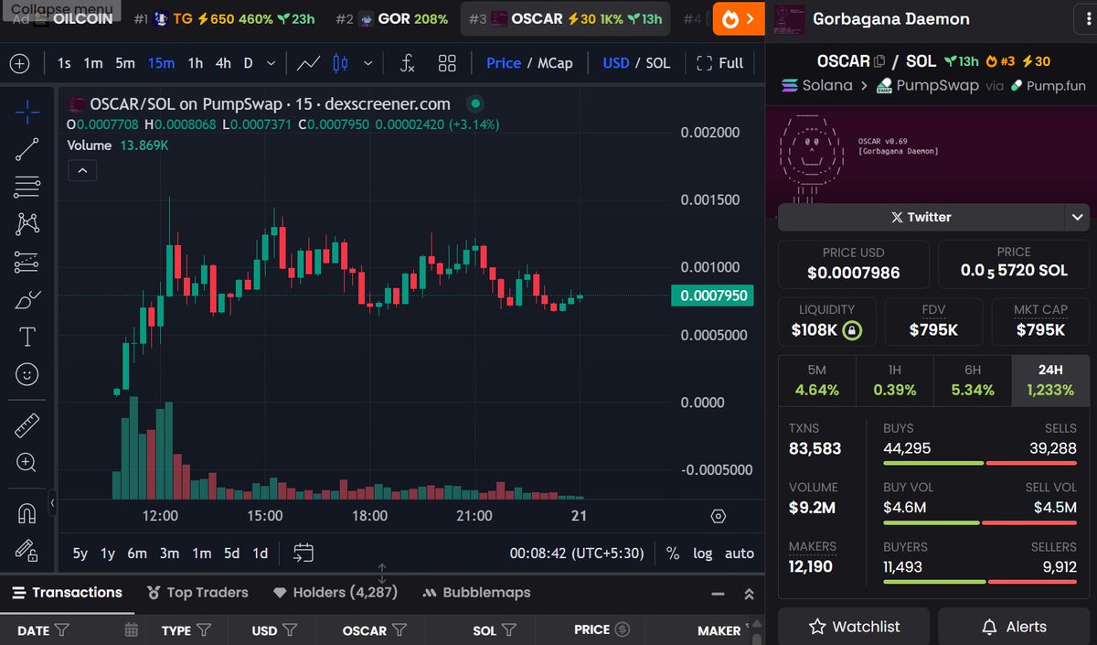
Task: Select the brush drawing tool
Action: point(27,299)
